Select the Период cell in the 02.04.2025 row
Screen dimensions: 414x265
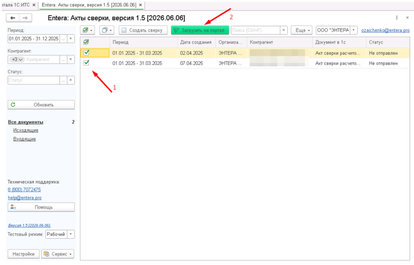[x=143, y=53]
